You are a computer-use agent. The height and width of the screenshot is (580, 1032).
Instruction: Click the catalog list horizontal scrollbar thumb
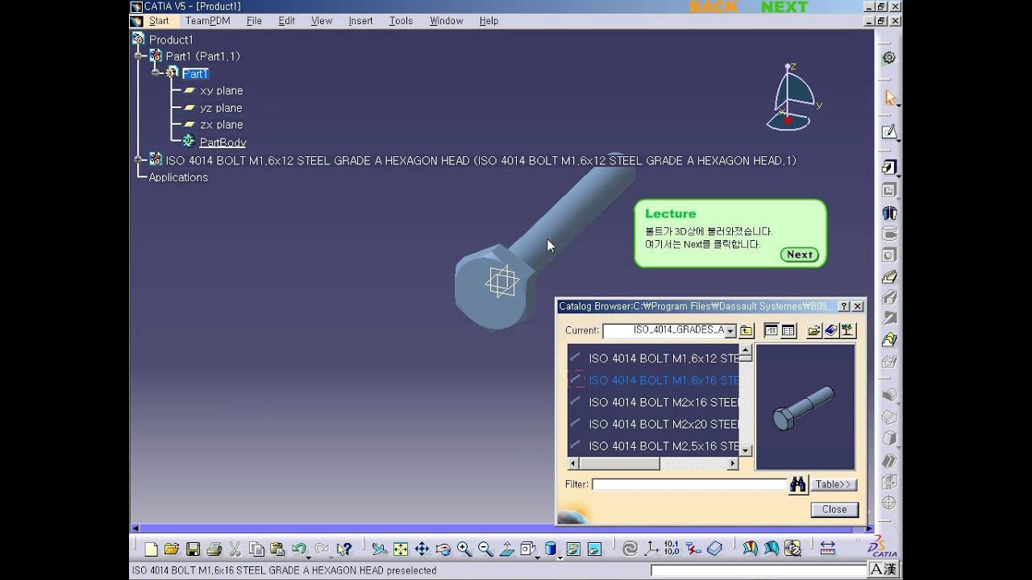pos(619,464)
